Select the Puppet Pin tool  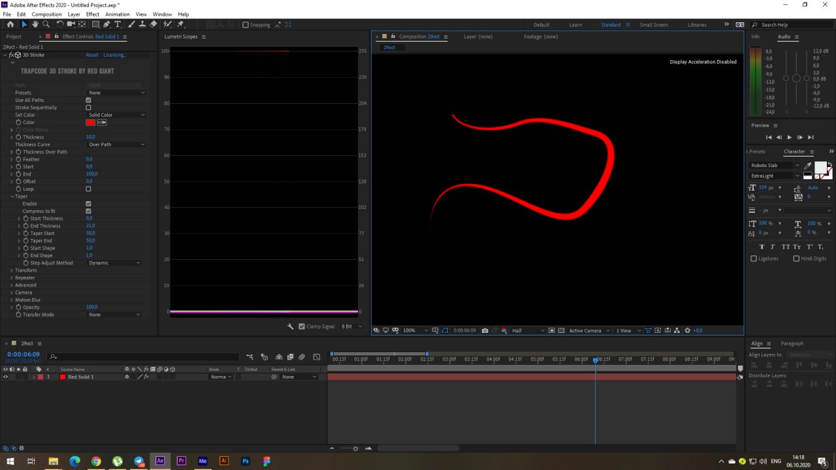click(x=181, y=24)
